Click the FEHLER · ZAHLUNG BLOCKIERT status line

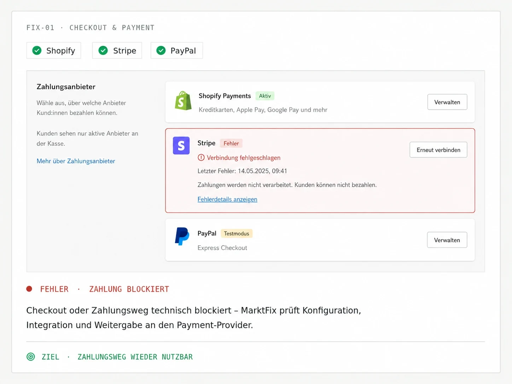[x=105, y=289]
